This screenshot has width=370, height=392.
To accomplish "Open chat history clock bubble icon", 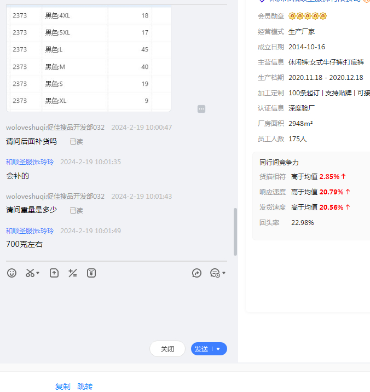I will (215, 273).
